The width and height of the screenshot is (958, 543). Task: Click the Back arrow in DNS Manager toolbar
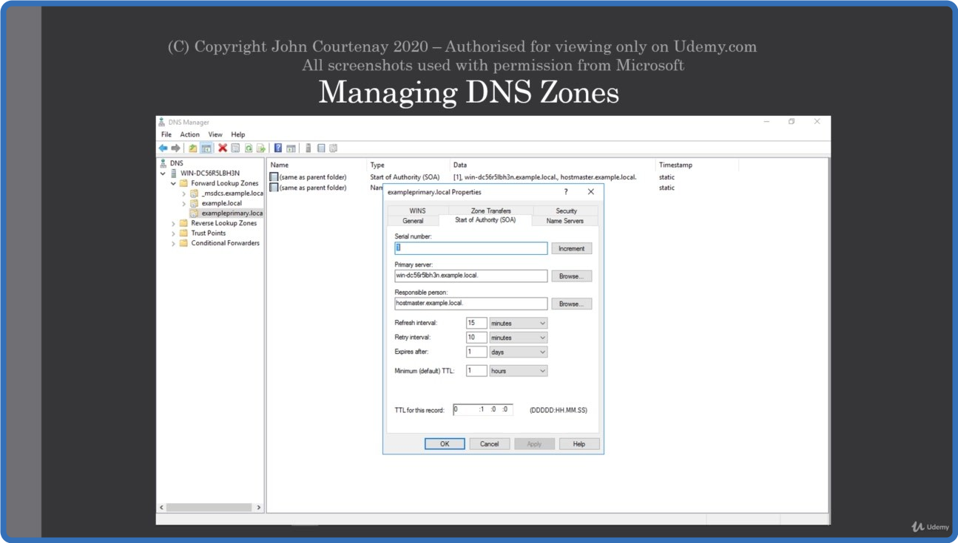coord(163,148)
